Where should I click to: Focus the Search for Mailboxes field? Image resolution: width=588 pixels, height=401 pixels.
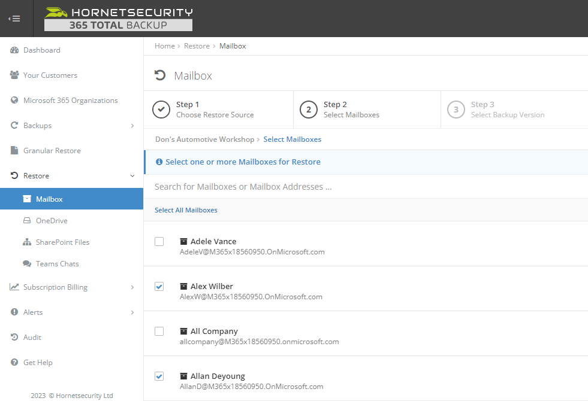pyautogui.click(x=366, y=187)
